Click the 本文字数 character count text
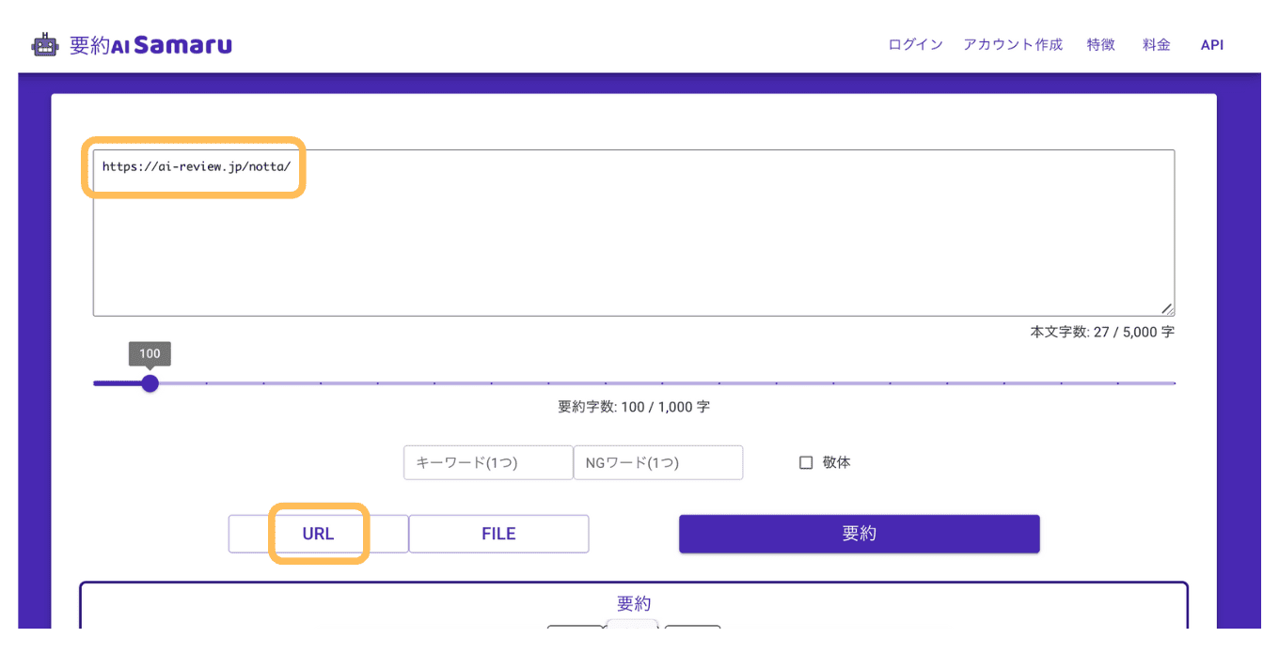Viewport: 1279px width, 669px height. pyautogui.click(x=1102, y=332)
